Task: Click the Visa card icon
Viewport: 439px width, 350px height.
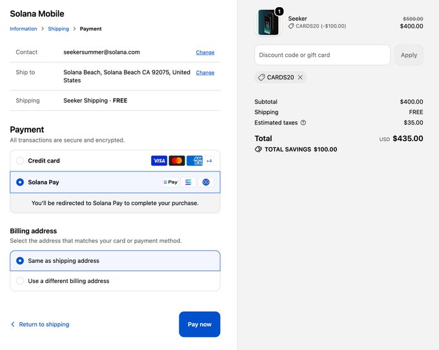Action: pos(159,160)
